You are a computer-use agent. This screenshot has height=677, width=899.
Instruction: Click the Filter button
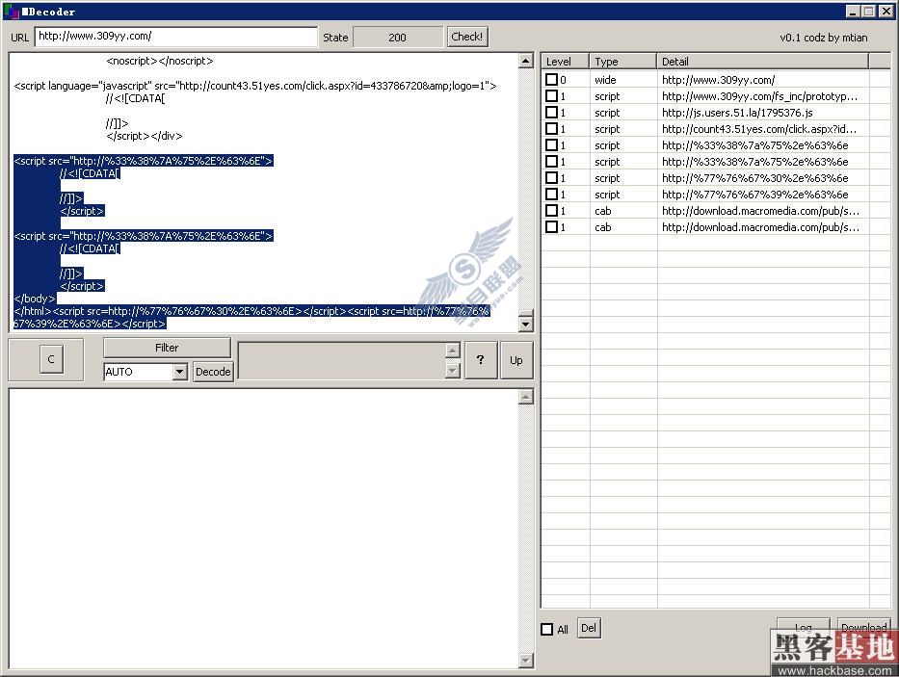click(167, 348)
